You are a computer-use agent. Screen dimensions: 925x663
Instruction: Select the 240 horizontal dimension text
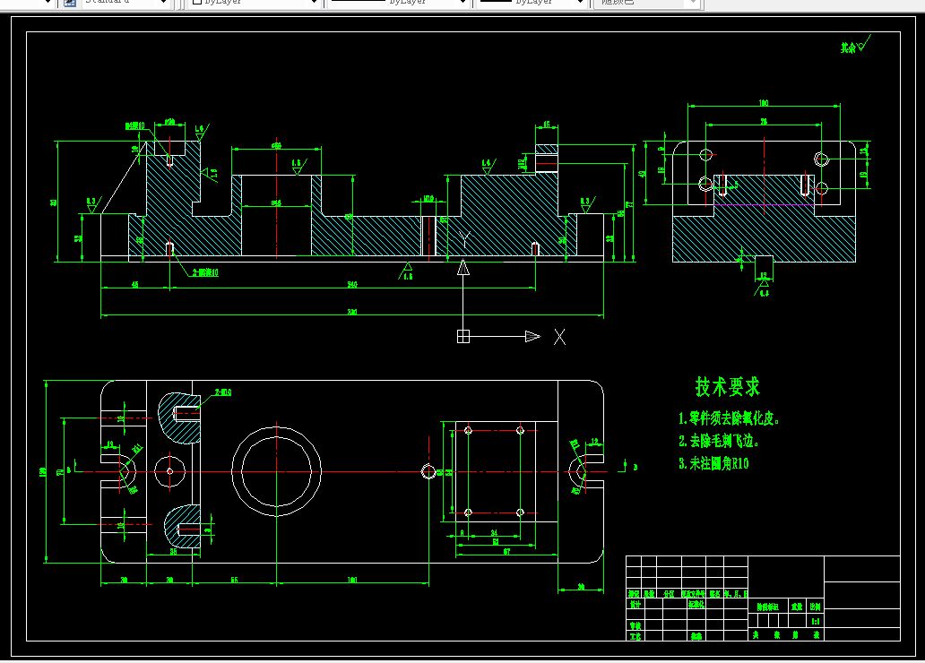coord(352,284)
